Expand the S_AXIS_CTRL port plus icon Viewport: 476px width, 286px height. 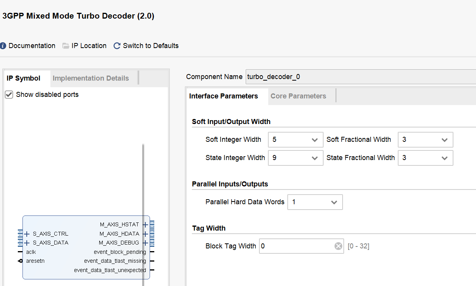(27, 234)
